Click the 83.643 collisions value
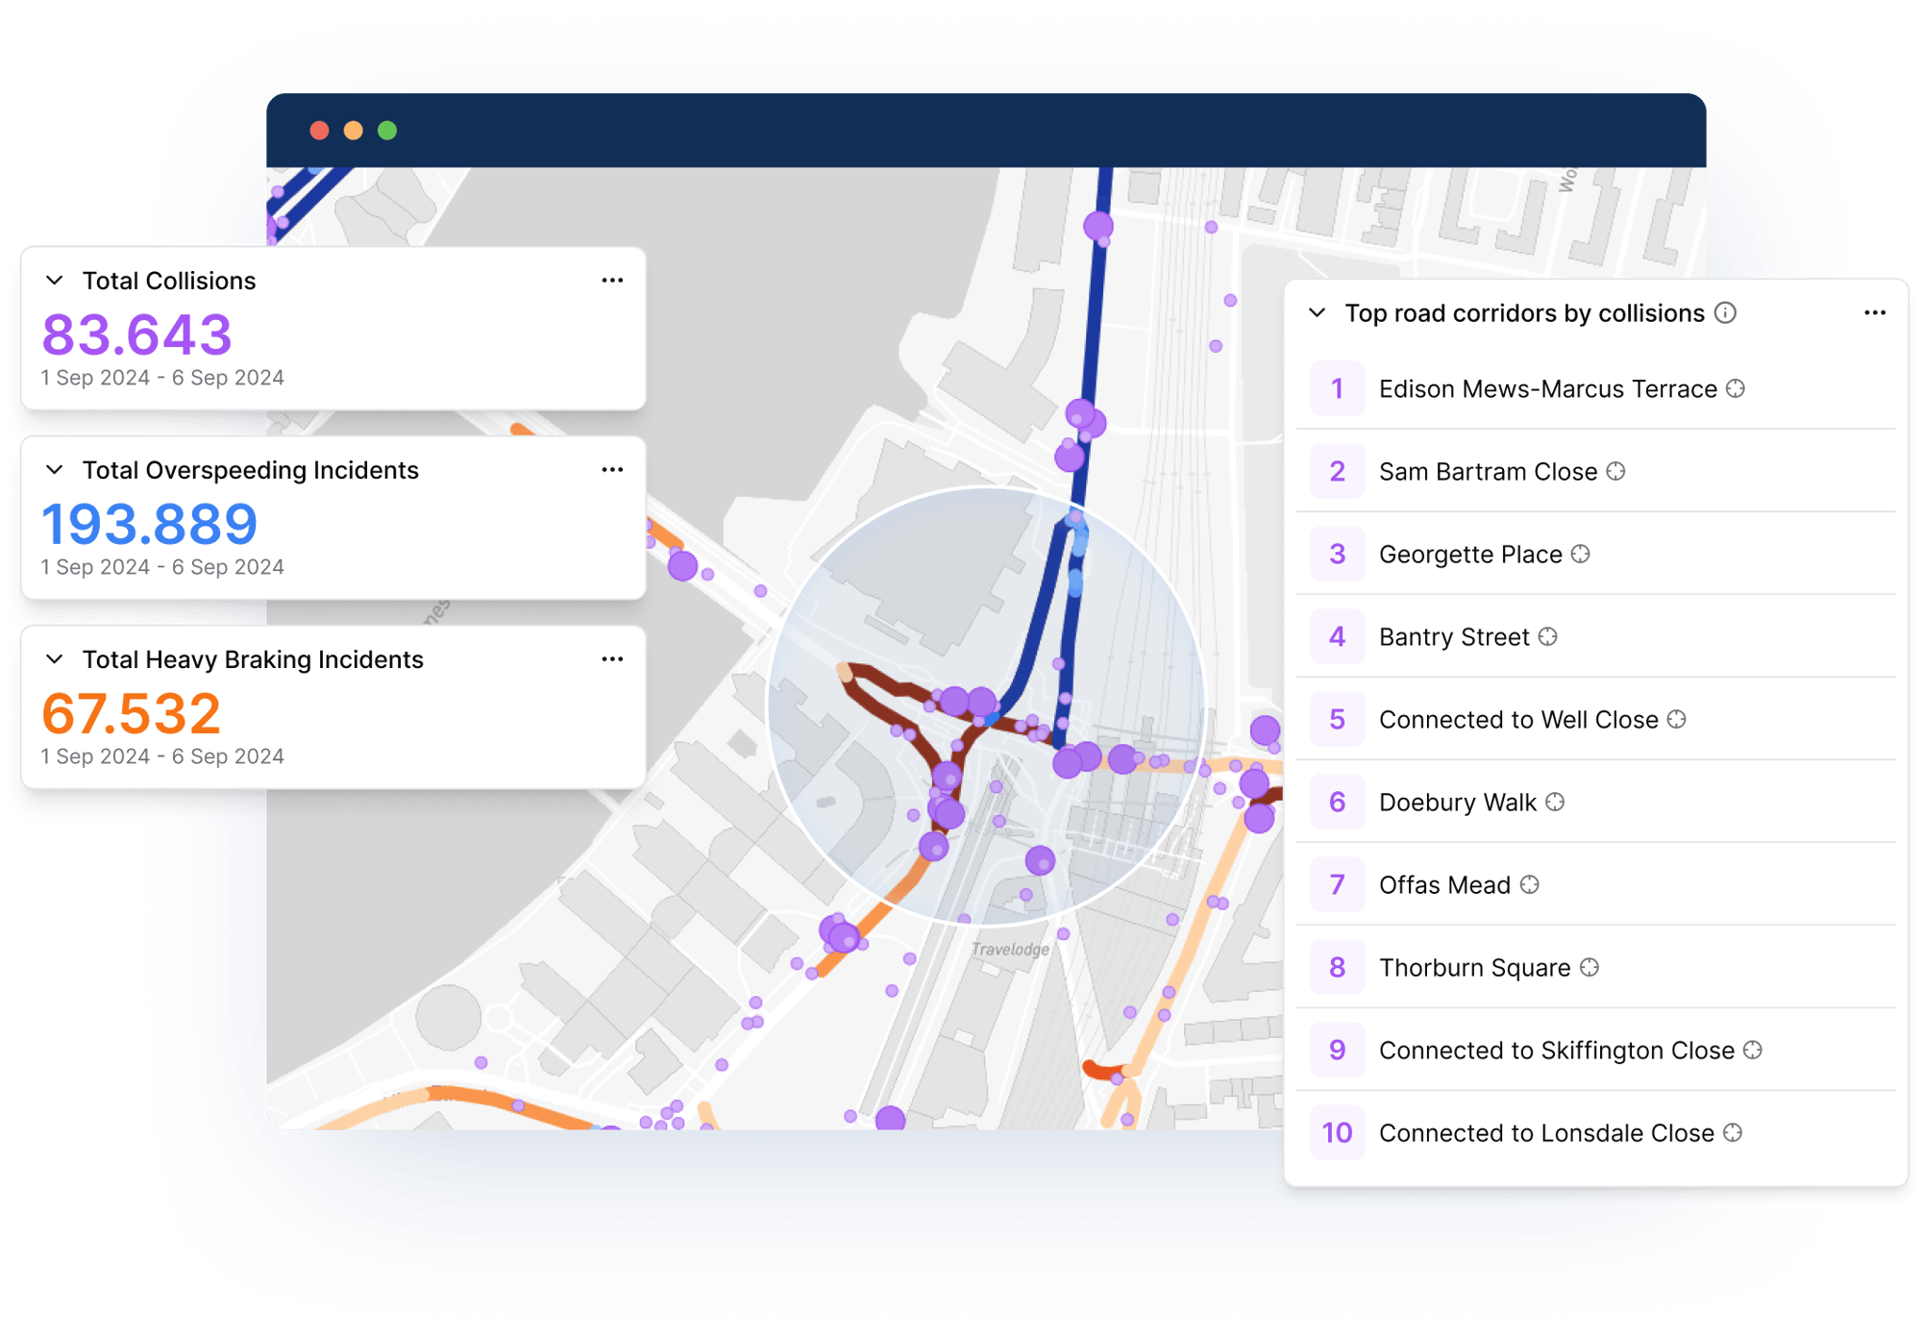Image resolution: width=1922 pixels, height=1337 pixels. (136, 334)
